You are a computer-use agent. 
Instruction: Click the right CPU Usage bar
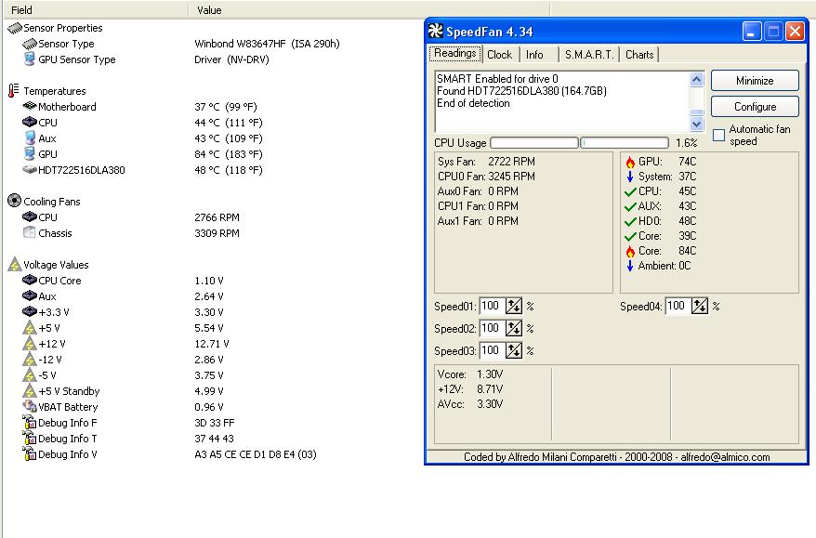(625, 142)
